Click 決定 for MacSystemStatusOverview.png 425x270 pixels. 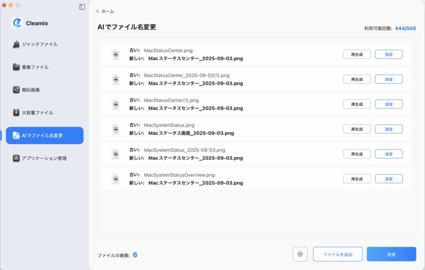click(388, 179)
